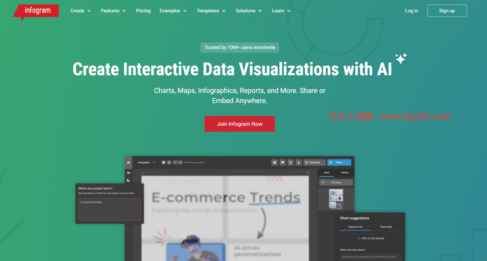Viewport: 487px width, 261px height.
Task: Expand the Create dropdown menu
Action: 80,11
